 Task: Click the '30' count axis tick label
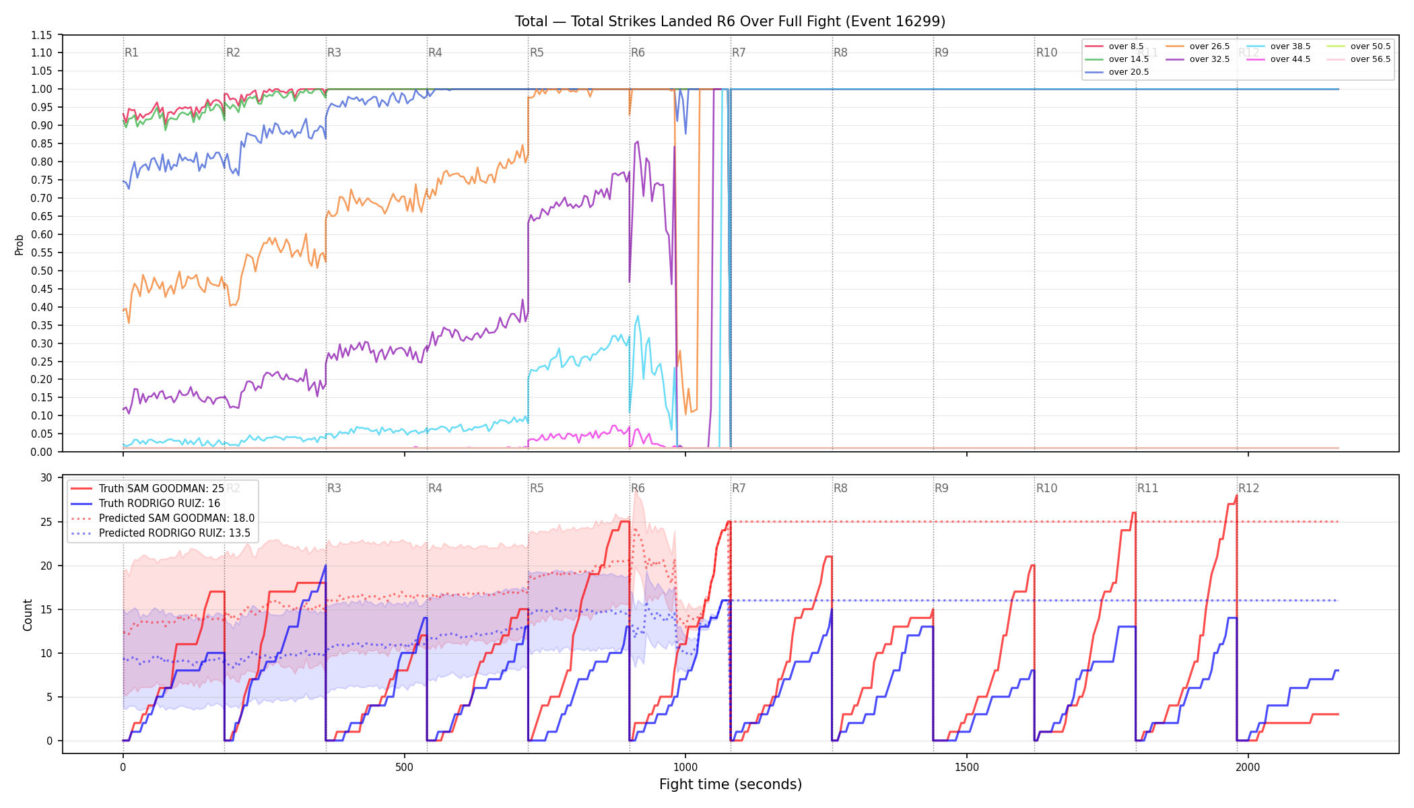pos(46,478)
